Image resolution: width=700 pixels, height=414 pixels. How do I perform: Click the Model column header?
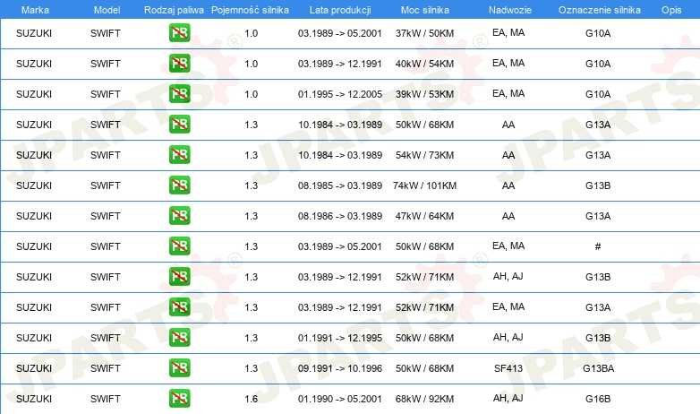tap(107, 10)
